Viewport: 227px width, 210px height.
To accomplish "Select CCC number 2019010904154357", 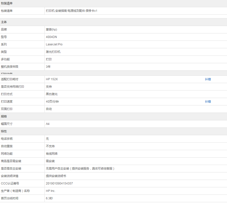I will point(59,184).
